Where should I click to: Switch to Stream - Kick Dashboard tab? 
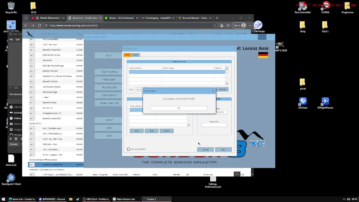point(121,18)
